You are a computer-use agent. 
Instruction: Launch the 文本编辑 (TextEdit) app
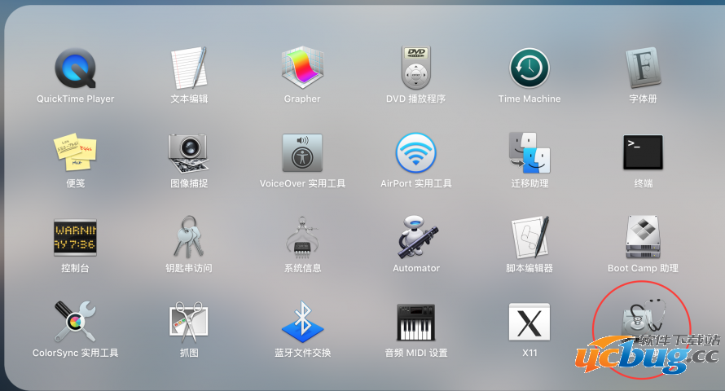(x=189, y=68)
